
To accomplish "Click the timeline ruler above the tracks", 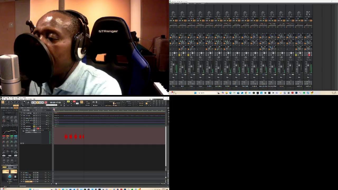I will [110, 110].
